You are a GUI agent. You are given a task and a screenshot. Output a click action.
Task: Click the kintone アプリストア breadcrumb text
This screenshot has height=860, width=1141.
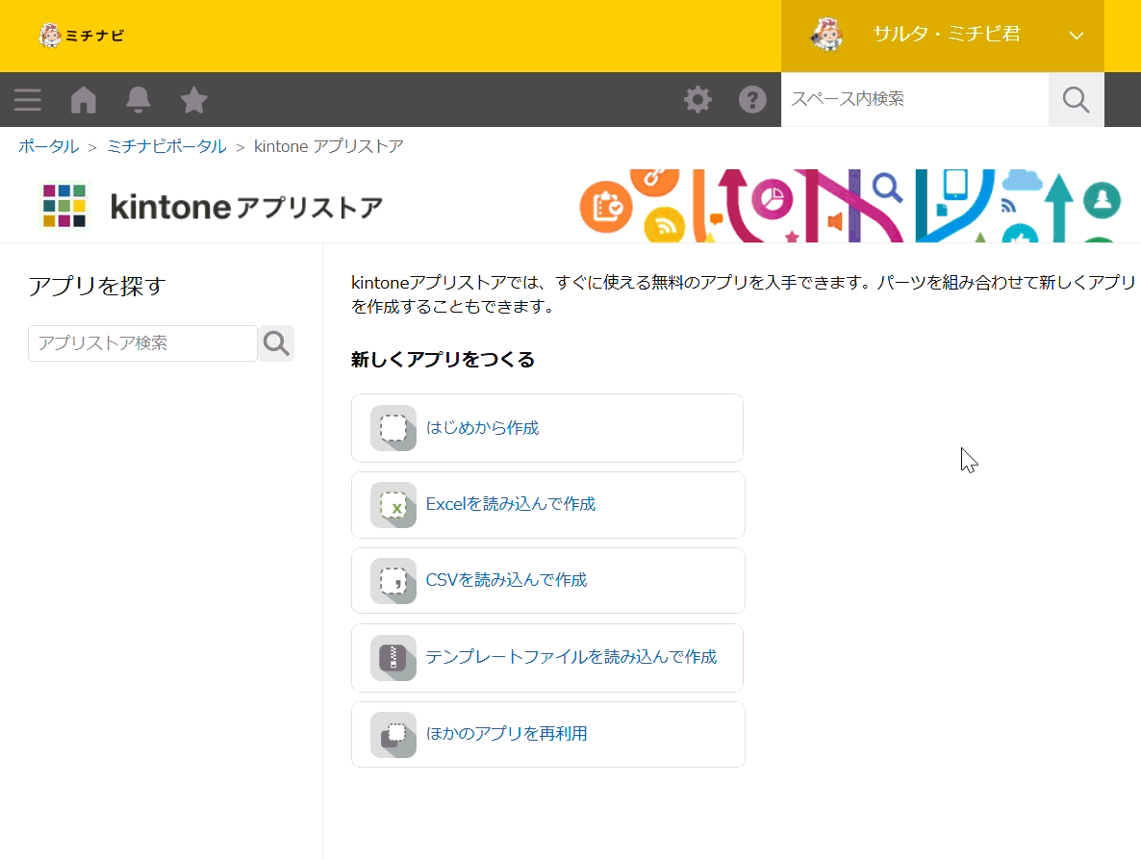pos(329,146)
